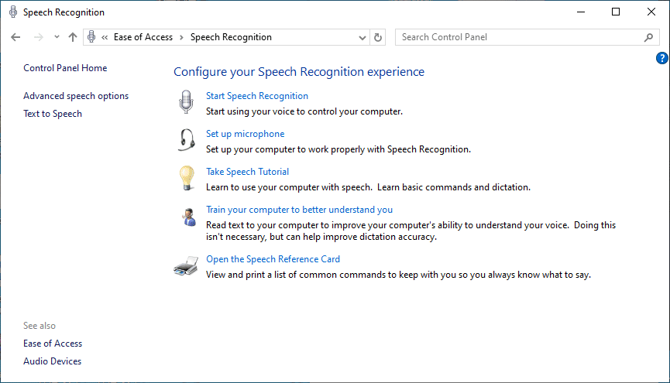Maximize the Speech Recognition window
Screen dimensions: 670x383
coord(616,12)
